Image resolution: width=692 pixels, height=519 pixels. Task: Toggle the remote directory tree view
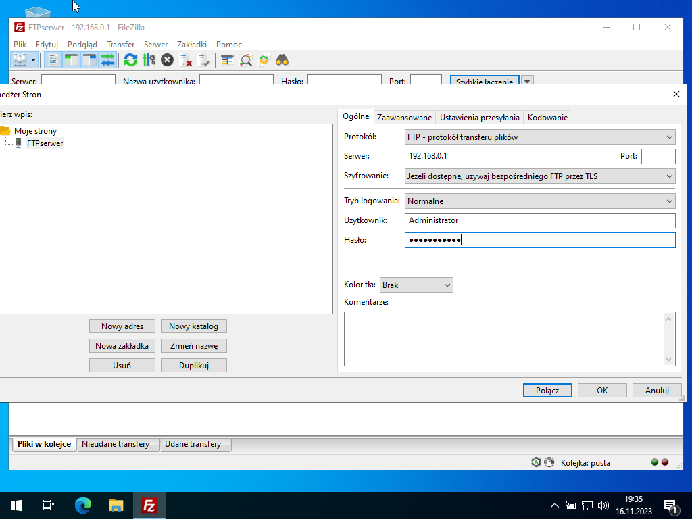[90, 60]
